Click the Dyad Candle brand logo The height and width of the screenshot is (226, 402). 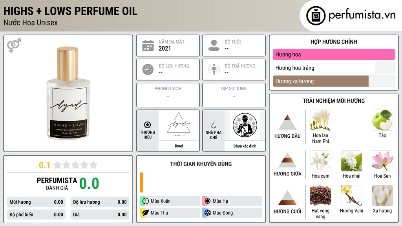point(179,125)
